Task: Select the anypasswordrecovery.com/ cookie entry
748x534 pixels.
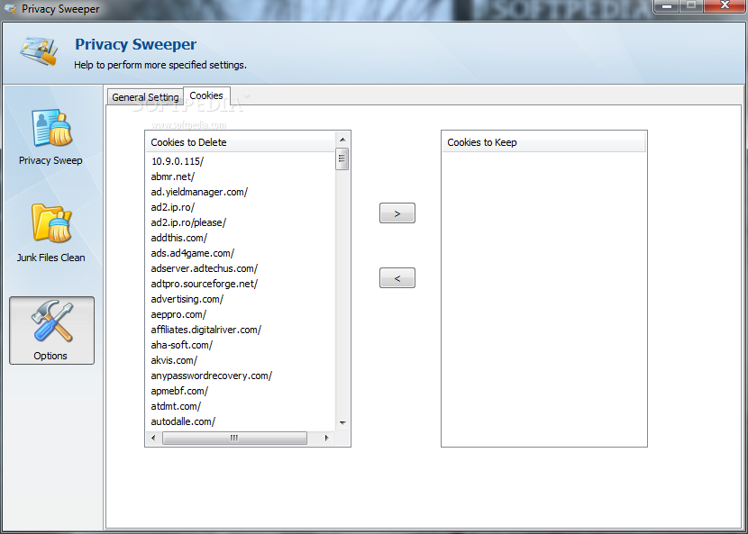Action: tap(211, 376)
